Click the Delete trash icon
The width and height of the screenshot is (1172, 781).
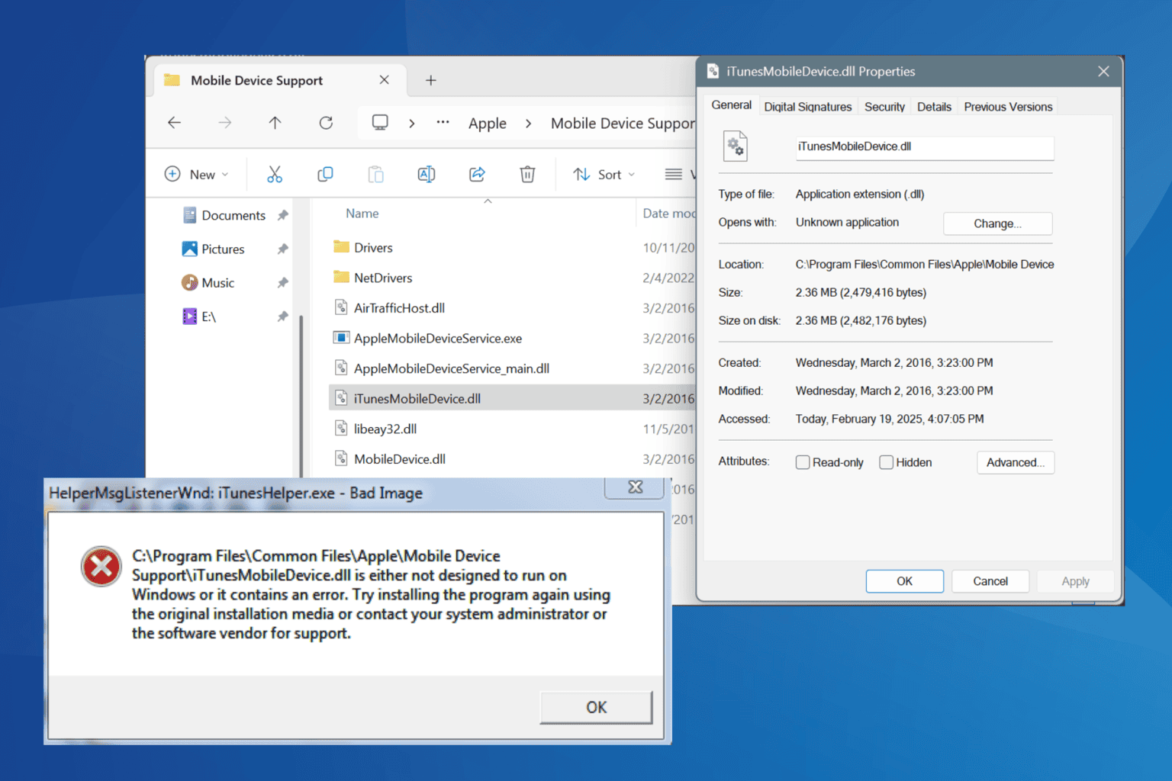coord(527,175)
